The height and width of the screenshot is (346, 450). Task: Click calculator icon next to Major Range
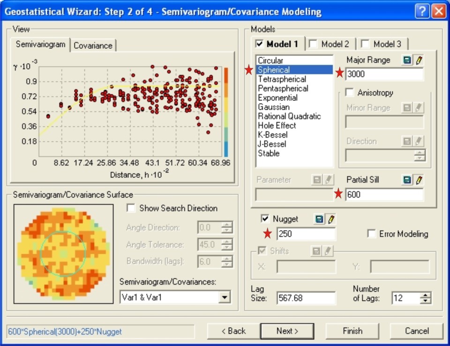[407, 60]
